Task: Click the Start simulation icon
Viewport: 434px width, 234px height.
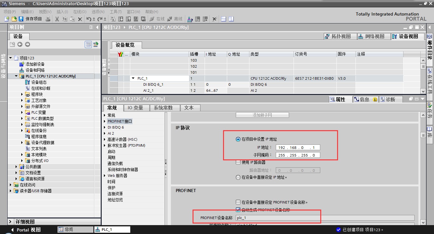Action: (136, 19)
